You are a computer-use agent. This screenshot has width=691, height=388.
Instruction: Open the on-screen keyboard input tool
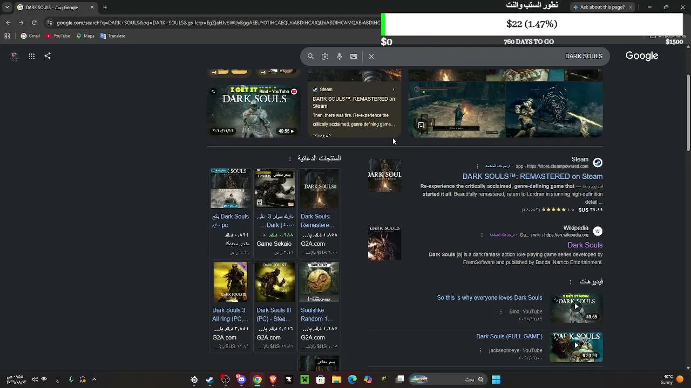pos(354,56)
